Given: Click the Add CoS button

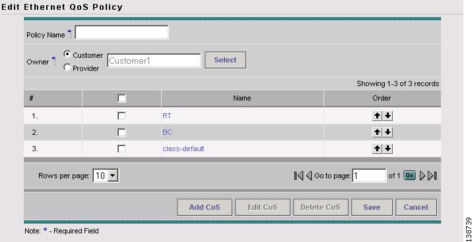Looking at the screenshot, I should 205,207.
